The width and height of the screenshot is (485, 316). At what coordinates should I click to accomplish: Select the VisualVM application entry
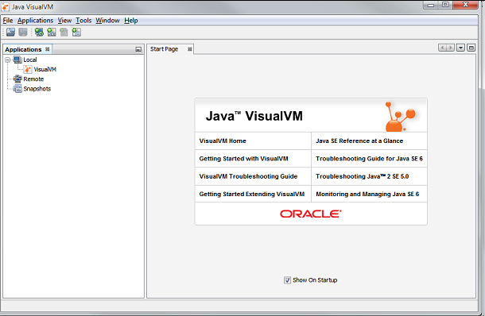(x=45, y=70)
